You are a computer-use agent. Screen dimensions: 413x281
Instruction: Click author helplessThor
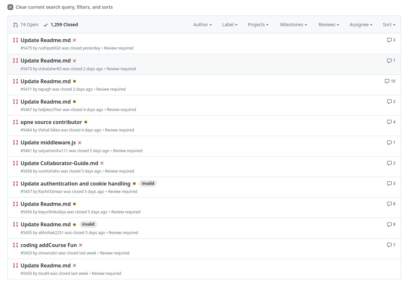click(50, 110)
